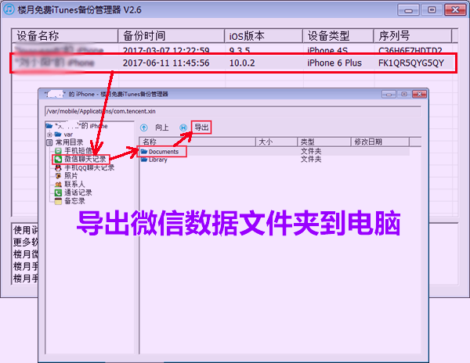Sort file list by 修改日期 column
The image size is (470, 363).
tap(380, 142)
